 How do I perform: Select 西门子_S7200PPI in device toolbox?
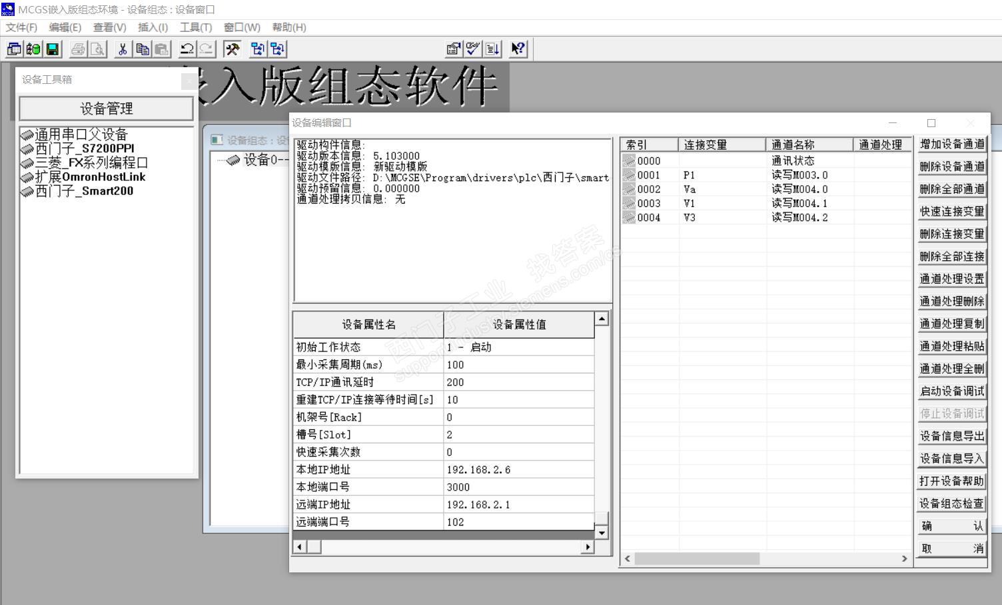(x=77, y=148)
